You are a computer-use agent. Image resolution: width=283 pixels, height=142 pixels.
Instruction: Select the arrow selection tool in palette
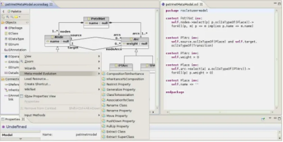tap(3, 17)
